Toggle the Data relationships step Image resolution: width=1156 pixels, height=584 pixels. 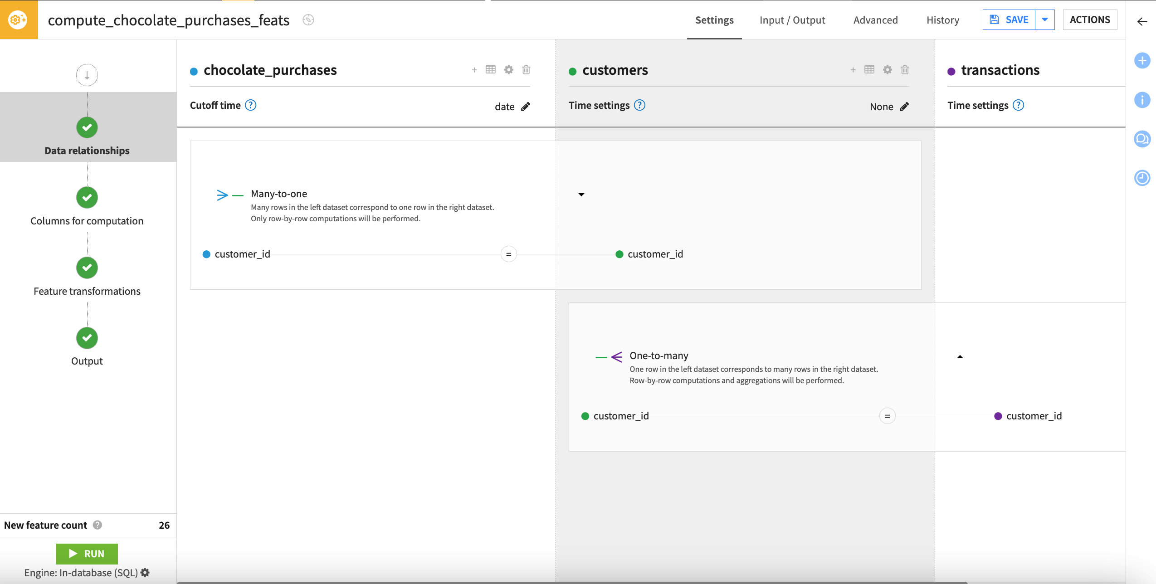[87, 127]
